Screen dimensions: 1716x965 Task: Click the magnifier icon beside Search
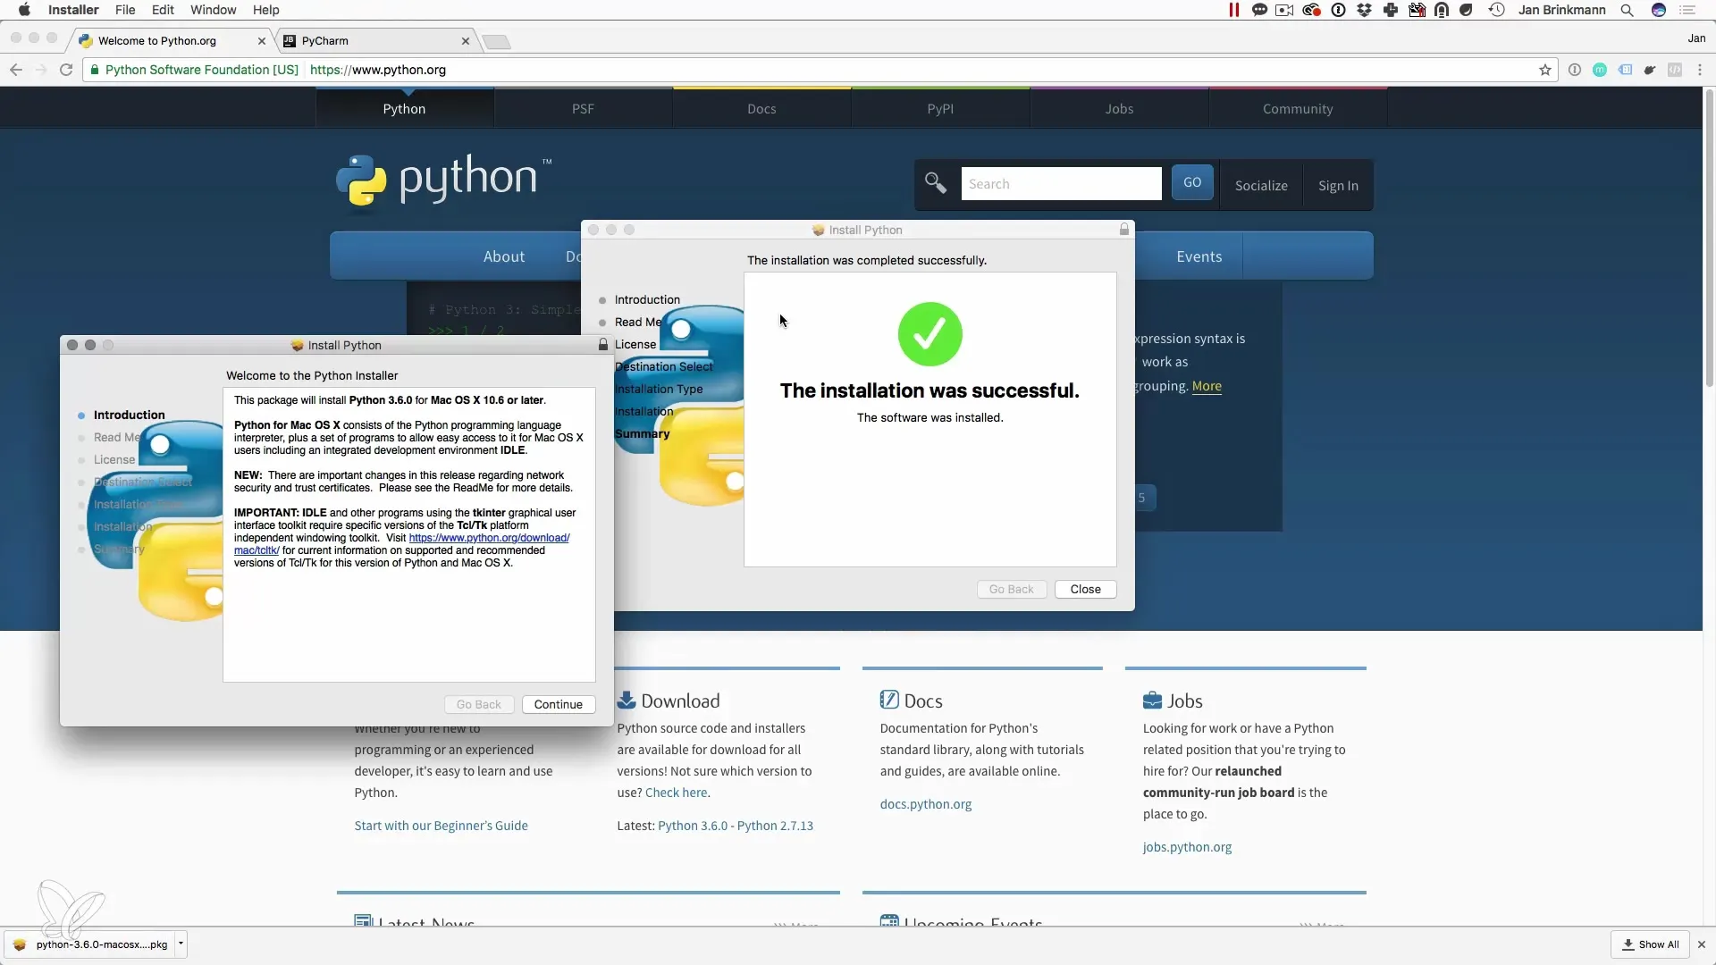(936, 183)
